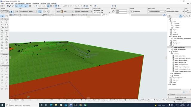
Task: Toggle the grid snap button
Action: pyautogui.click(x=30, y=6)
